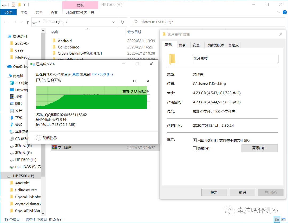Click the breadcrumb chevron after HP P500 (H:)
Viewport: 288px width, 223px height.
67,22
